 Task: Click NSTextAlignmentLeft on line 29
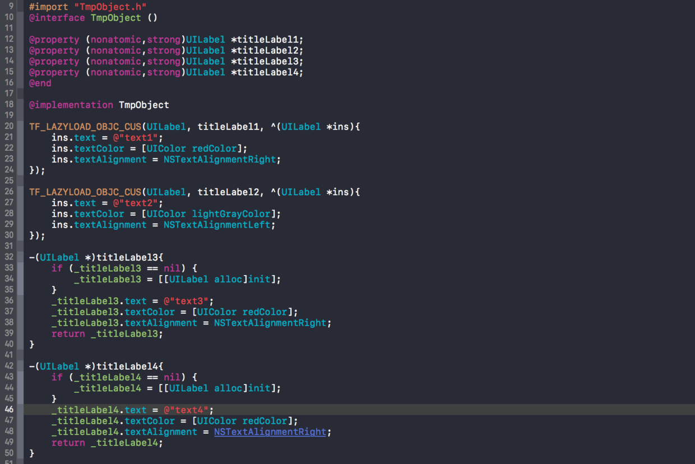click(x=217, y=225)
